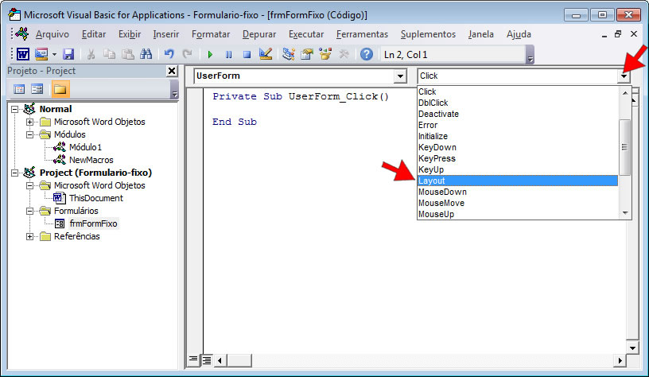Screen dimensions: 649x377
Task: Open the Ajuda menu
Action: click(x=519, y=34)
